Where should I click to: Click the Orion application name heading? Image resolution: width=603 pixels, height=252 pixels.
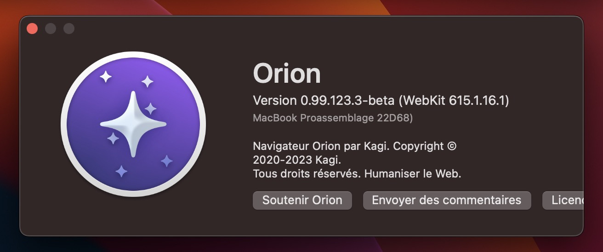(287, 74)
